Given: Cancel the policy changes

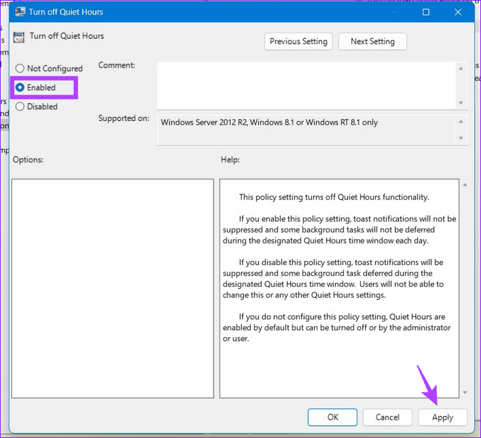Looking at the screenshot, I should point(388,417).
